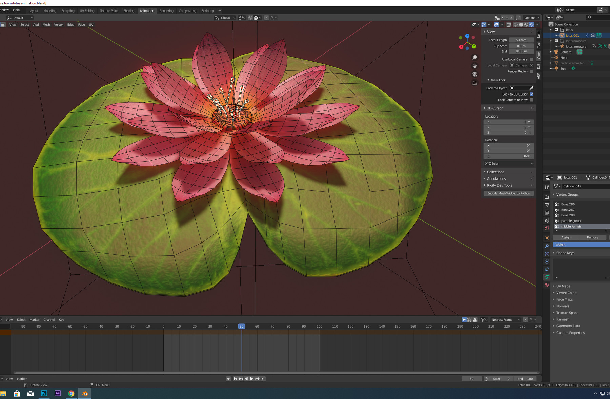Activate the Zoom magnifier in viewport sidebar
The width and height of the screenshot is (610, 399).
tap(474, 57)
